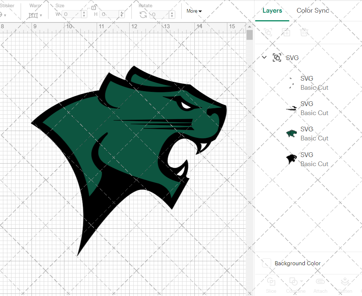Switch to the Color Sync tab
Screen dimensions: 362x296
pyautogui.click(x=313, y=10)
